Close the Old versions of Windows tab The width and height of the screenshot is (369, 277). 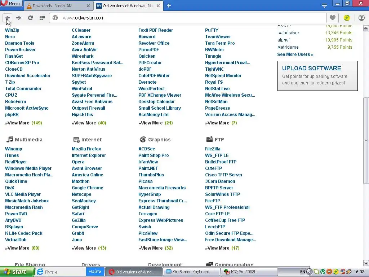(158, 6)
